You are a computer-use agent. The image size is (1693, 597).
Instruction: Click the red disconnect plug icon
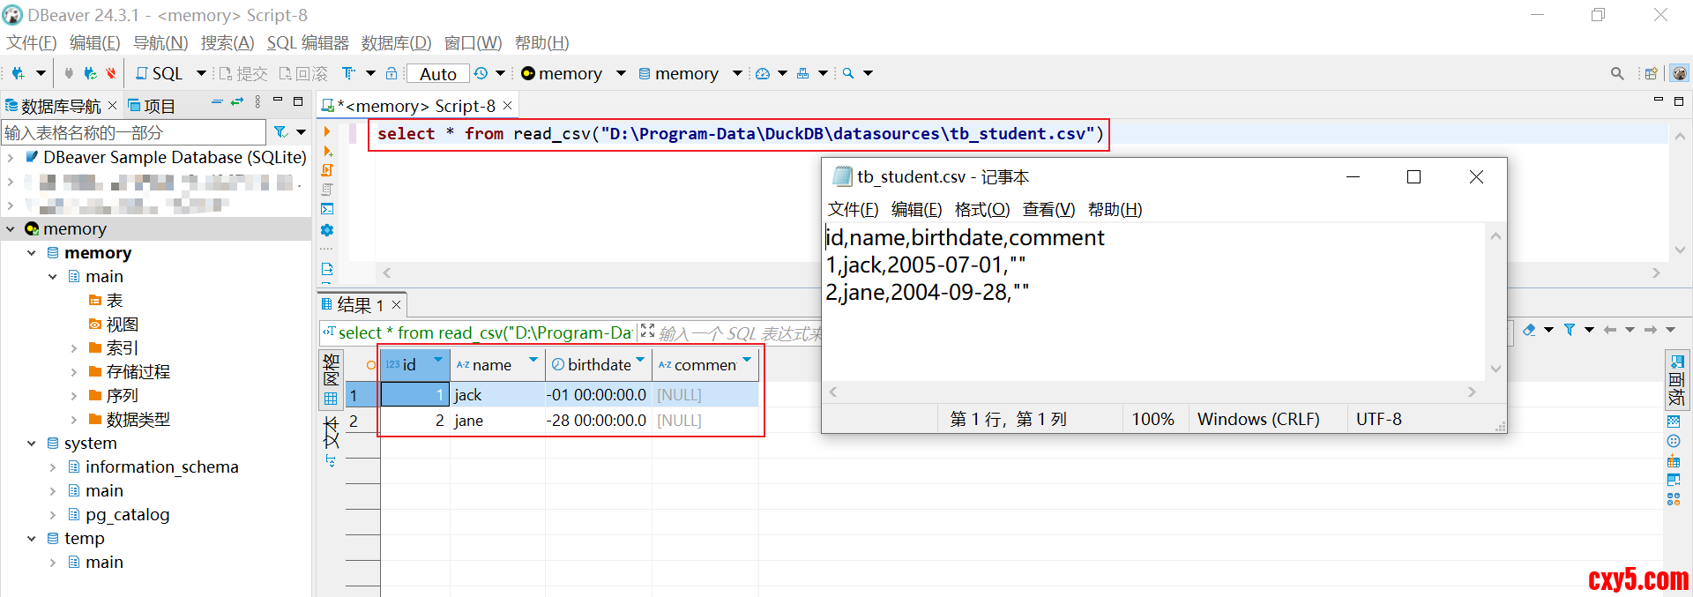[110, 73]
